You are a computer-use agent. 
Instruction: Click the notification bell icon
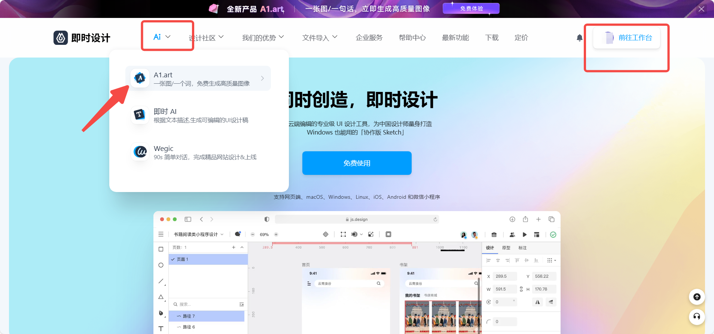[x=580, y=38]
